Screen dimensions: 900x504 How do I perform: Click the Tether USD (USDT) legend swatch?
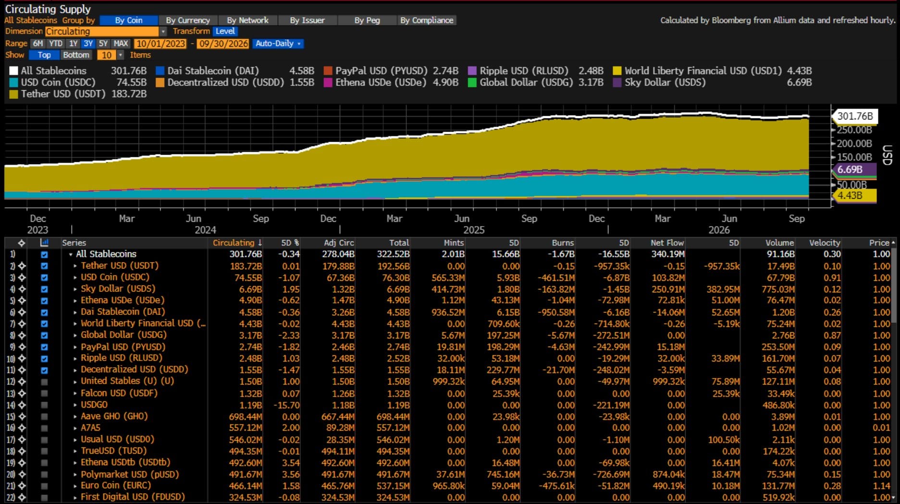13,94
